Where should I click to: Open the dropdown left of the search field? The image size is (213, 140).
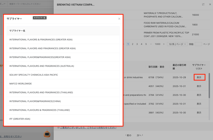[x=3, y=4]
